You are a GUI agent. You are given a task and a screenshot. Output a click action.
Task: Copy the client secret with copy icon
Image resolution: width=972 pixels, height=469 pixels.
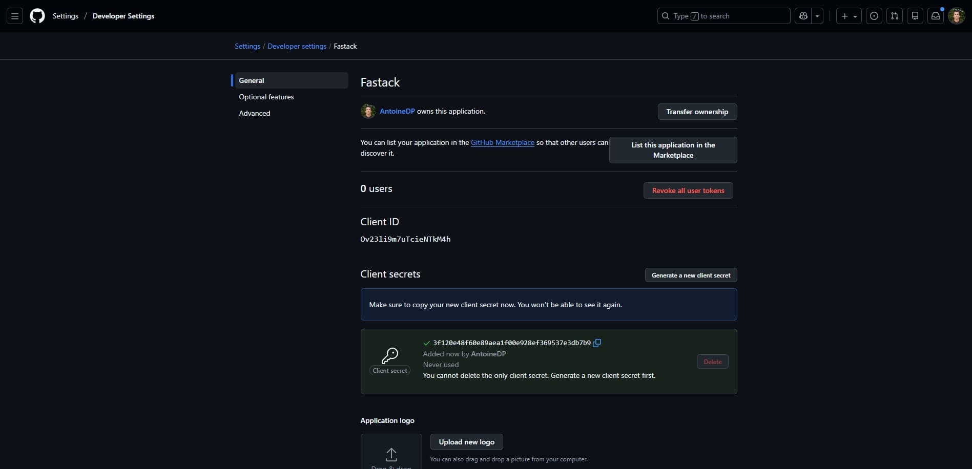597,343
